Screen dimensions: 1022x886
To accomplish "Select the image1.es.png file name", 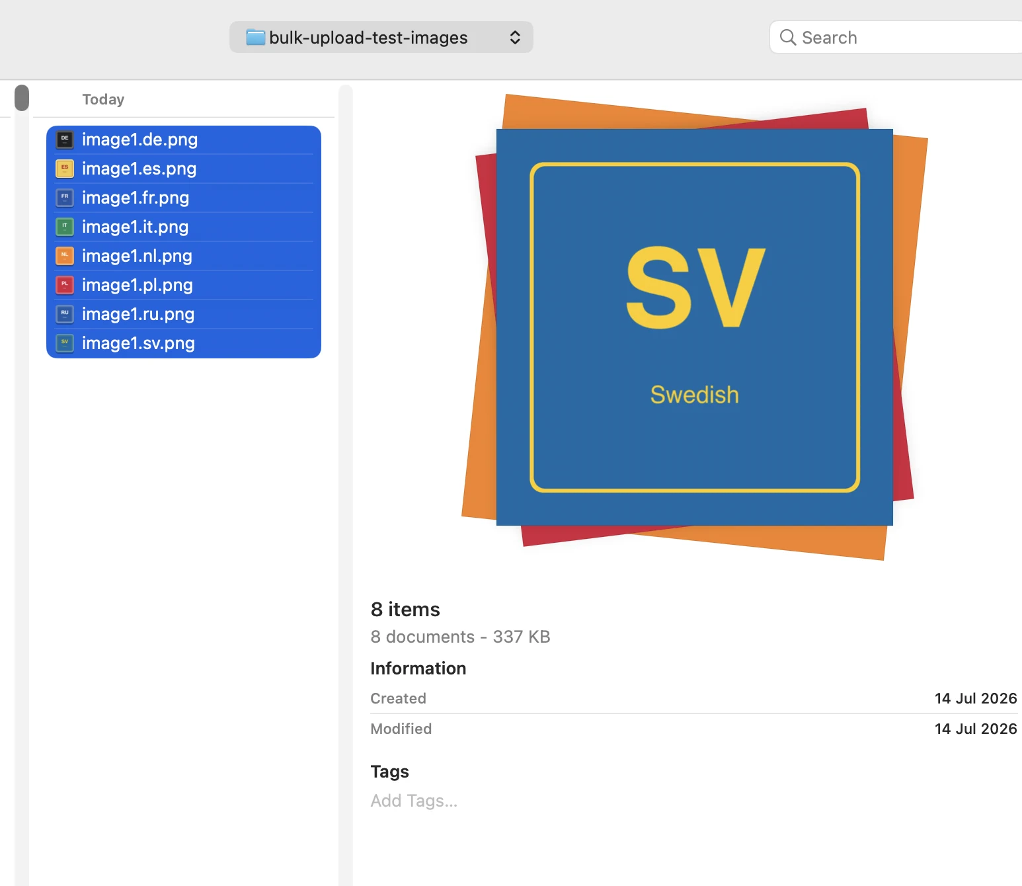I will (x=139, y=169).
